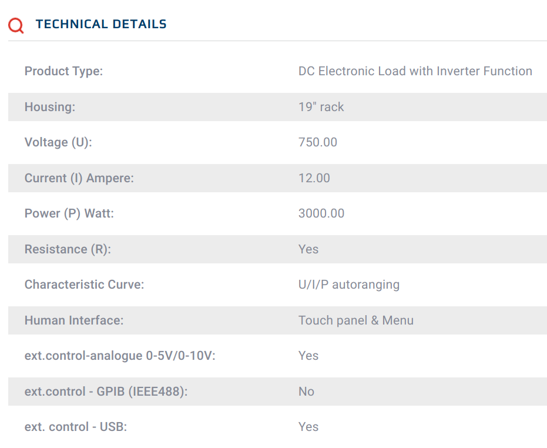Click the red magnifier icon beside Technical Details

tap(16, 25)
